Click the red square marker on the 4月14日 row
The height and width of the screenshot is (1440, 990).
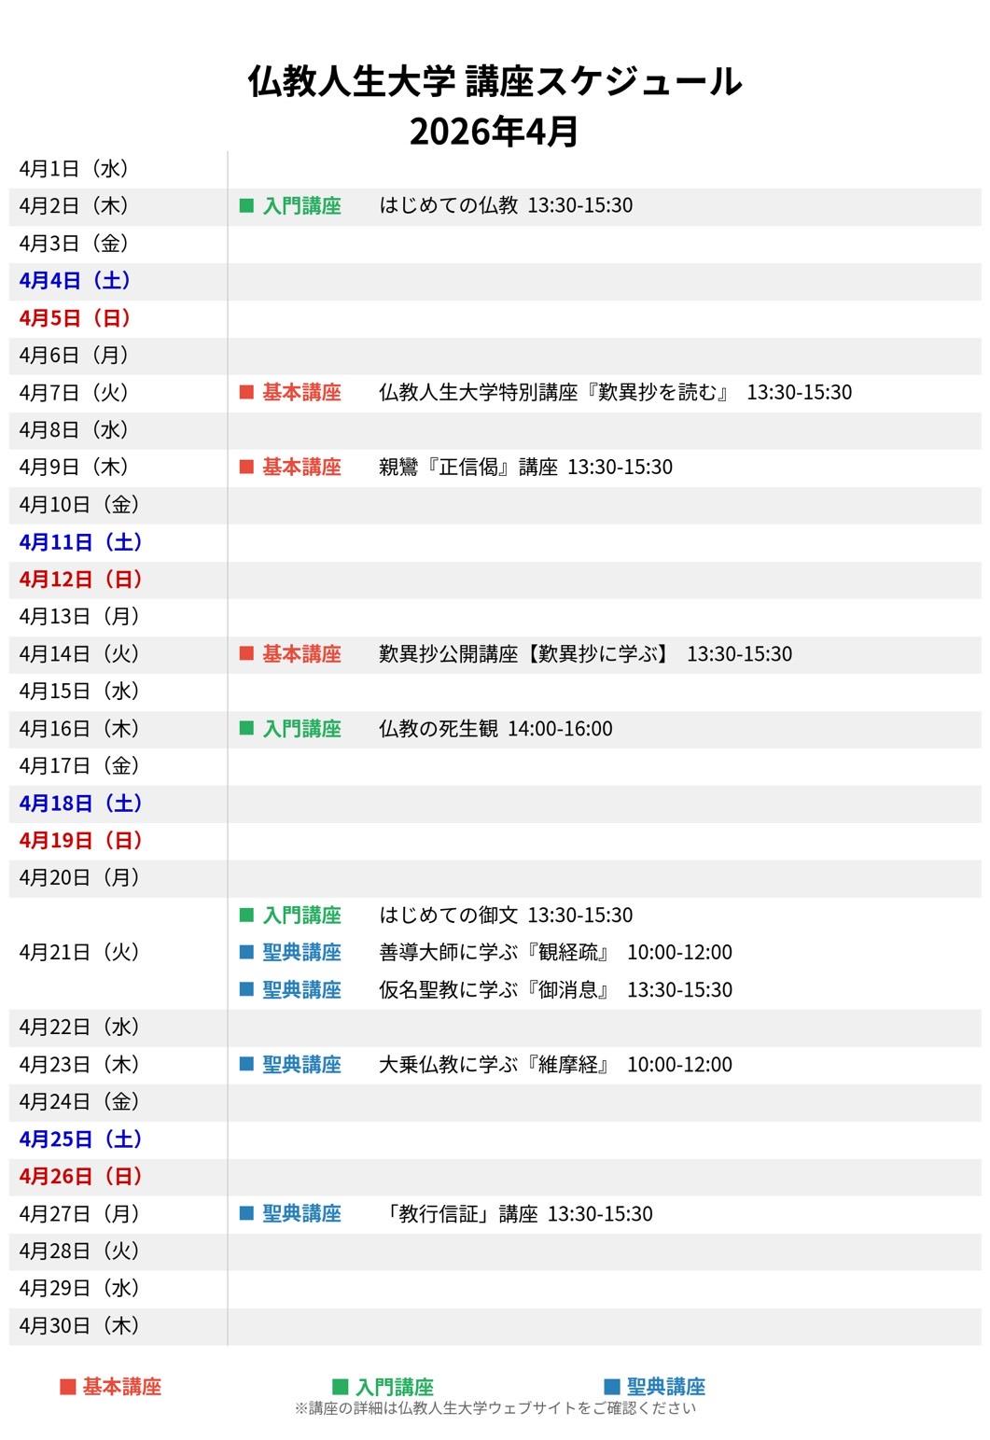coord(246,654)
